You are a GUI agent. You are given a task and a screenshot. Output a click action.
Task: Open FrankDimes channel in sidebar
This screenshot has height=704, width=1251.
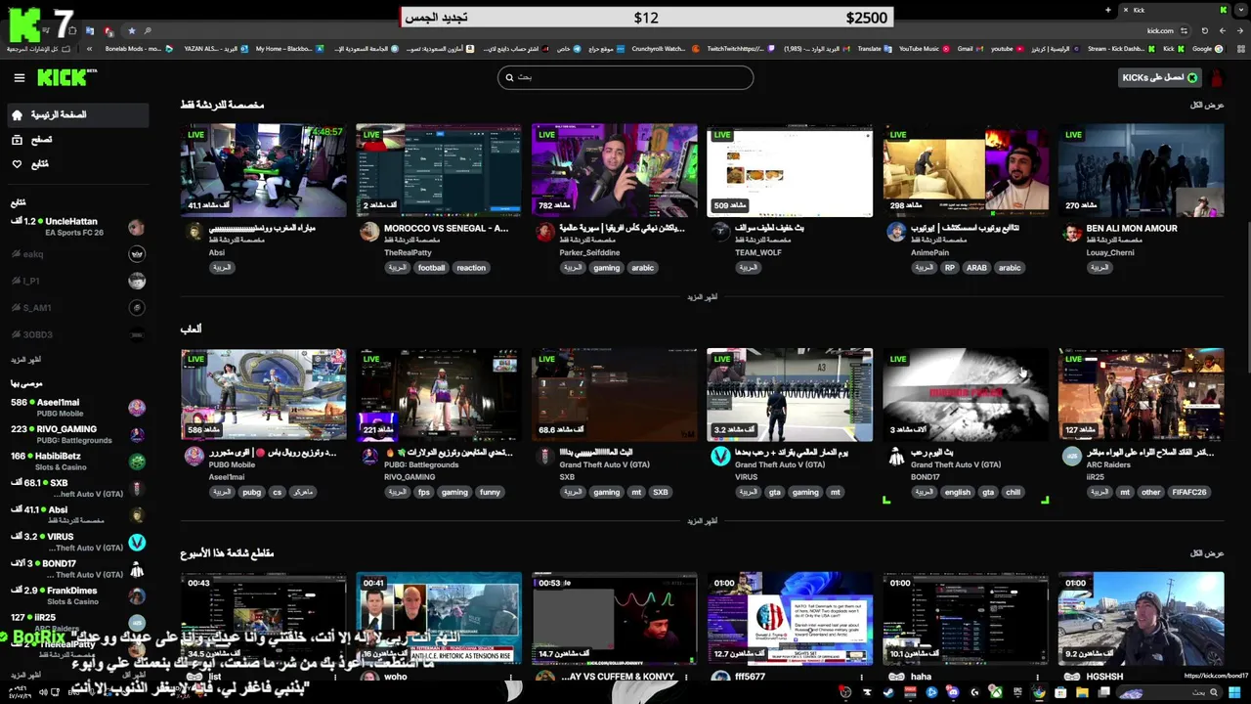(76, 595)
